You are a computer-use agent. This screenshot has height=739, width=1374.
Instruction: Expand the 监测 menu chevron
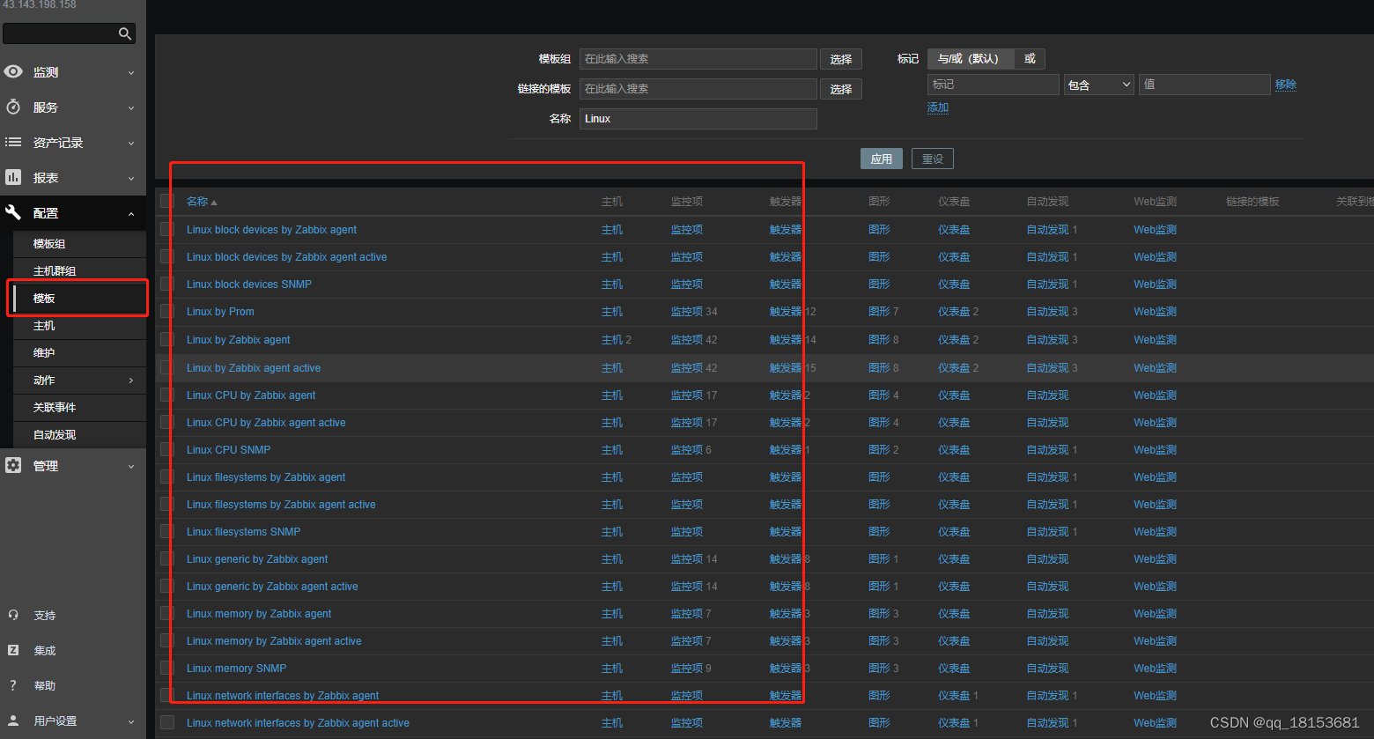tap(131, 73)
